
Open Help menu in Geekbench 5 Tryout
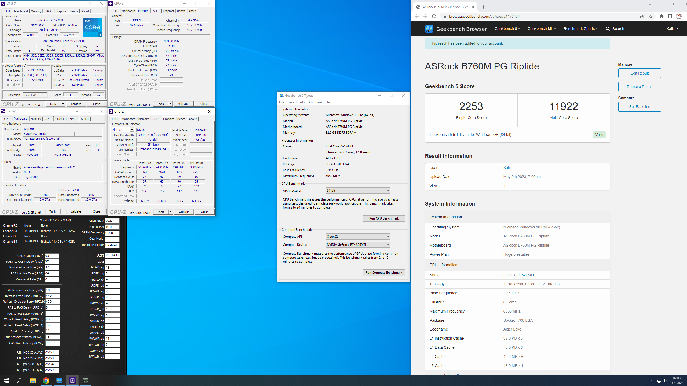(329, 102)
